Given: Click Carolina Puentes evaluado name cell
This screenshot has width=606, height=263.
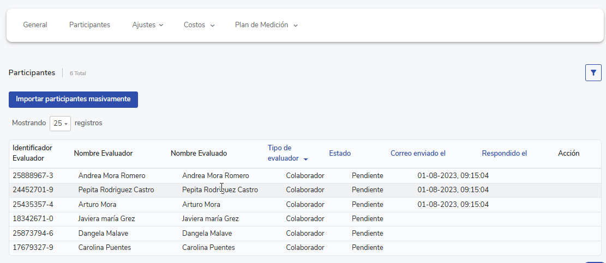Looking at the screenshot, I should click(208, 248).
